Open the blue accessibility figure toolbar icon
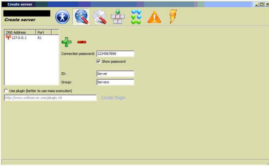 (62, 17)
